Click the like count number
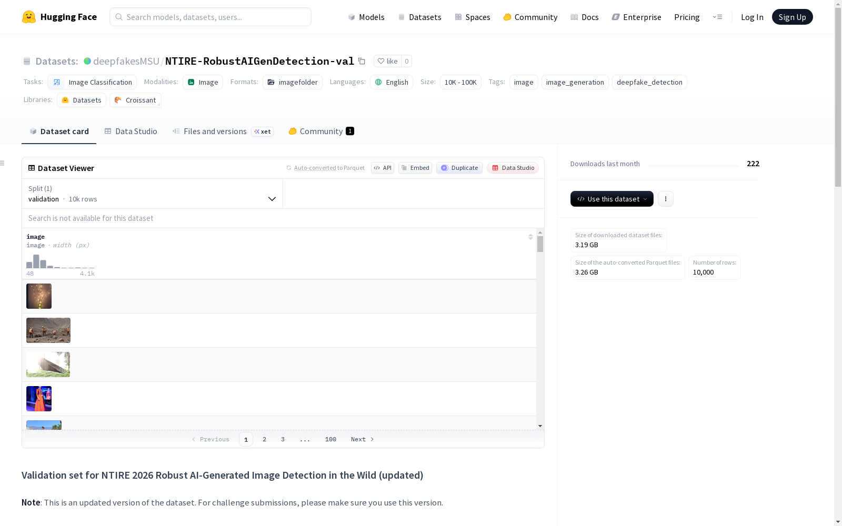The image size is (842, 526). [406, 61]
